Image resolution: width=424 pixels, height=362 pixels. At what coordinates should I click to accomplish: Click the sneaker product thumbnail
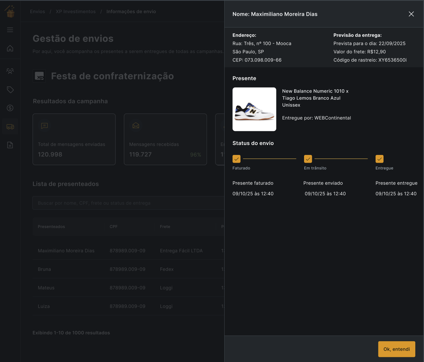[254, 109]
